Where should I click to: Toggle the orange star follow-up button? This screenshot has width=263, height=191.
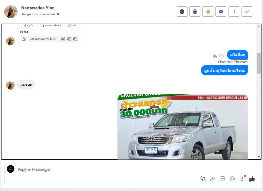(208, 12)
